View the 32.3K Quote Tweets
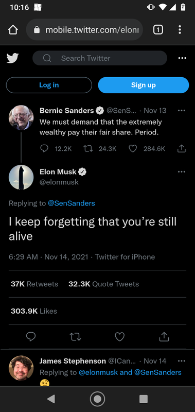Screen dimensions: 195x412 [103, 284]
